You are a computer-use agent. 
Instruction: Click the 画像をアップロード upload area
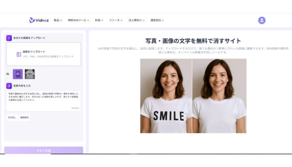43,54
